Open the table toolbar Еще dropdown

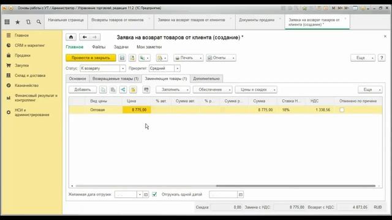click(370, 90)
